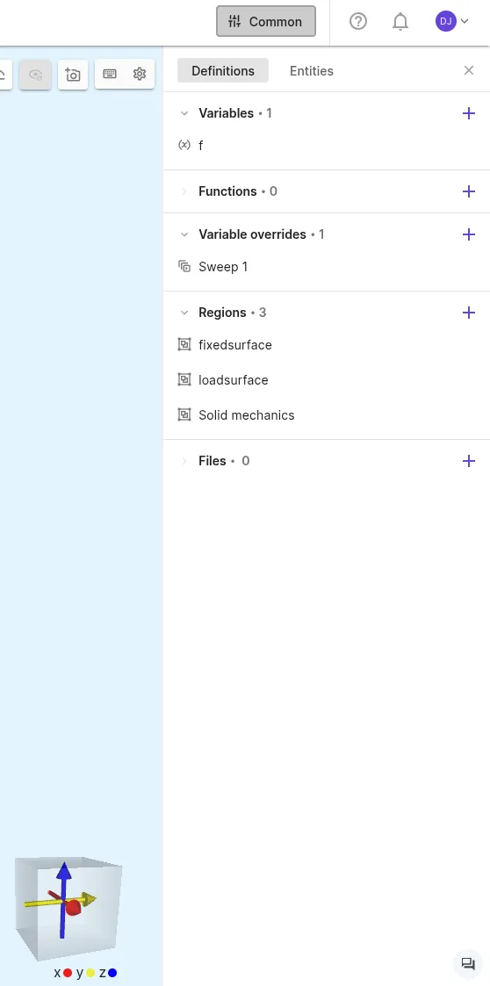Add a new variable with plus icon
Screen dimensions: 490x986
469,113
